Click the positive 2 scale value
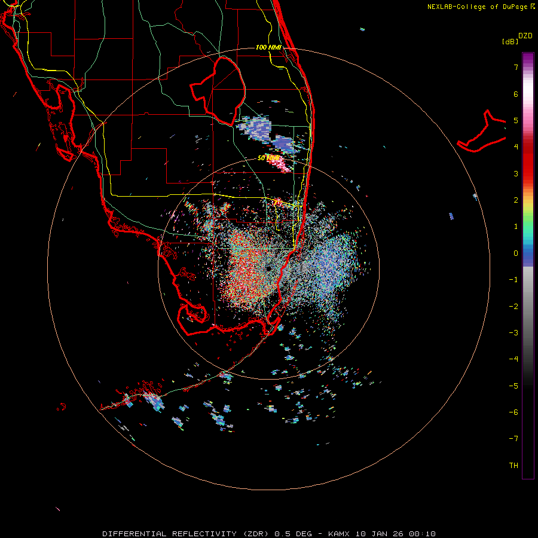This screenshot has height=538, width=538. (x=516, y=200)
